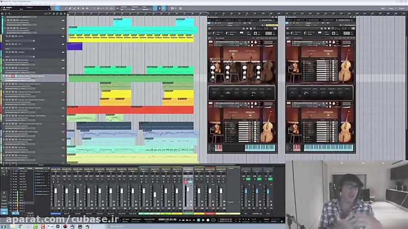Image resolution: width=408 pixels, height=229 pixels.
Task: Adjust the FX 1 channel fader
Action: (246, 191)
